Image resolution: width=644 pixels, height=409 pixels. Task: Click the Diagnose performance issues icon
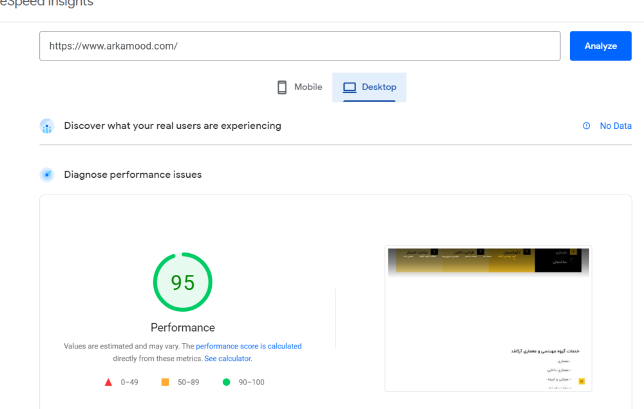click(47, 175)
